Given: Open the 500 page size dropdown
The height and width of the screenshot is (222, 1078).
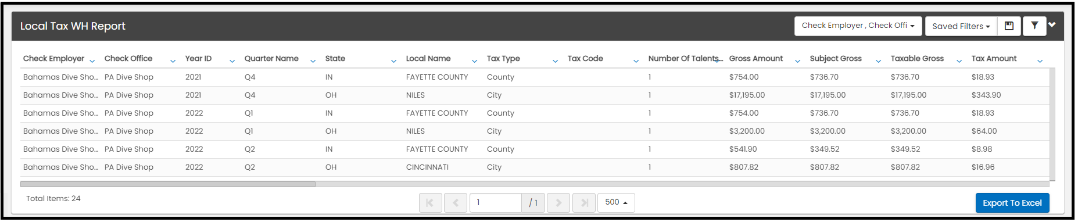Looking at the screenshot, I should 616,202.
